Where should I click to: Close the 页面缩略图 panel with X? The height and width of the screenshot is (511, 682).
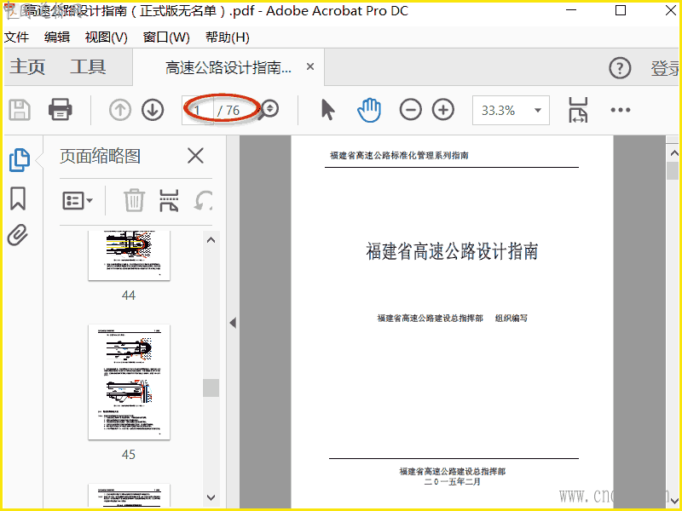point(195,156)
